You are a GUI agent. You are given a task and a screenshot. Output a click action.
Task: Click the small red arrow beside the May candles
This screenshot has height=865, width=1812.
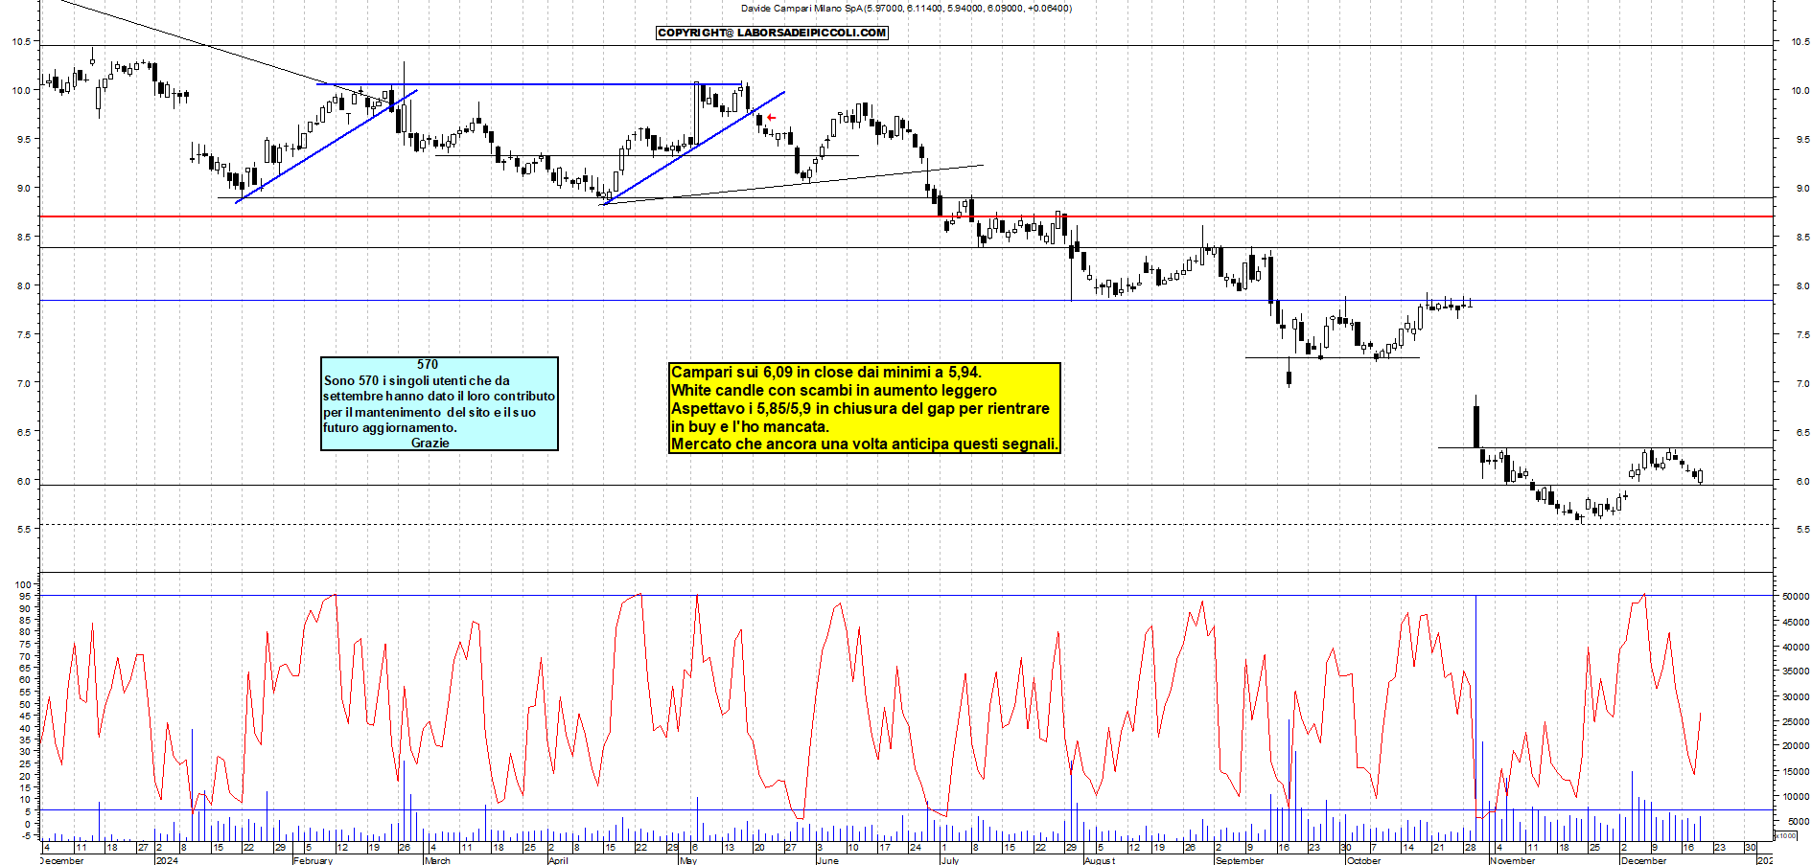(x=771, y=118)
